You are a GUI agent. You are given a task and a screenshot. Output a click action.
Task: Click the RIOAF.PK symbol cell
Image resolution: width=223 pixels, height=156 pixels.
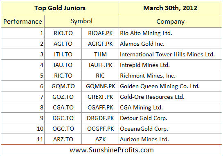tap(100, 33)
